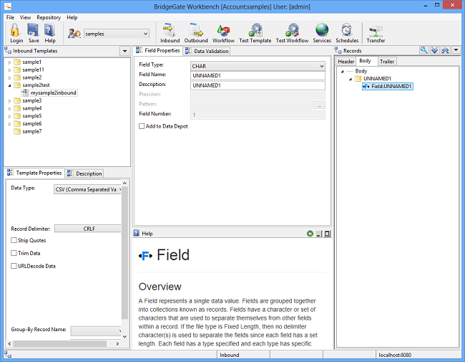This screenshot has width=465, height=362.
Task: Click the green back arrow in Help panel
Action: [310, 234]
